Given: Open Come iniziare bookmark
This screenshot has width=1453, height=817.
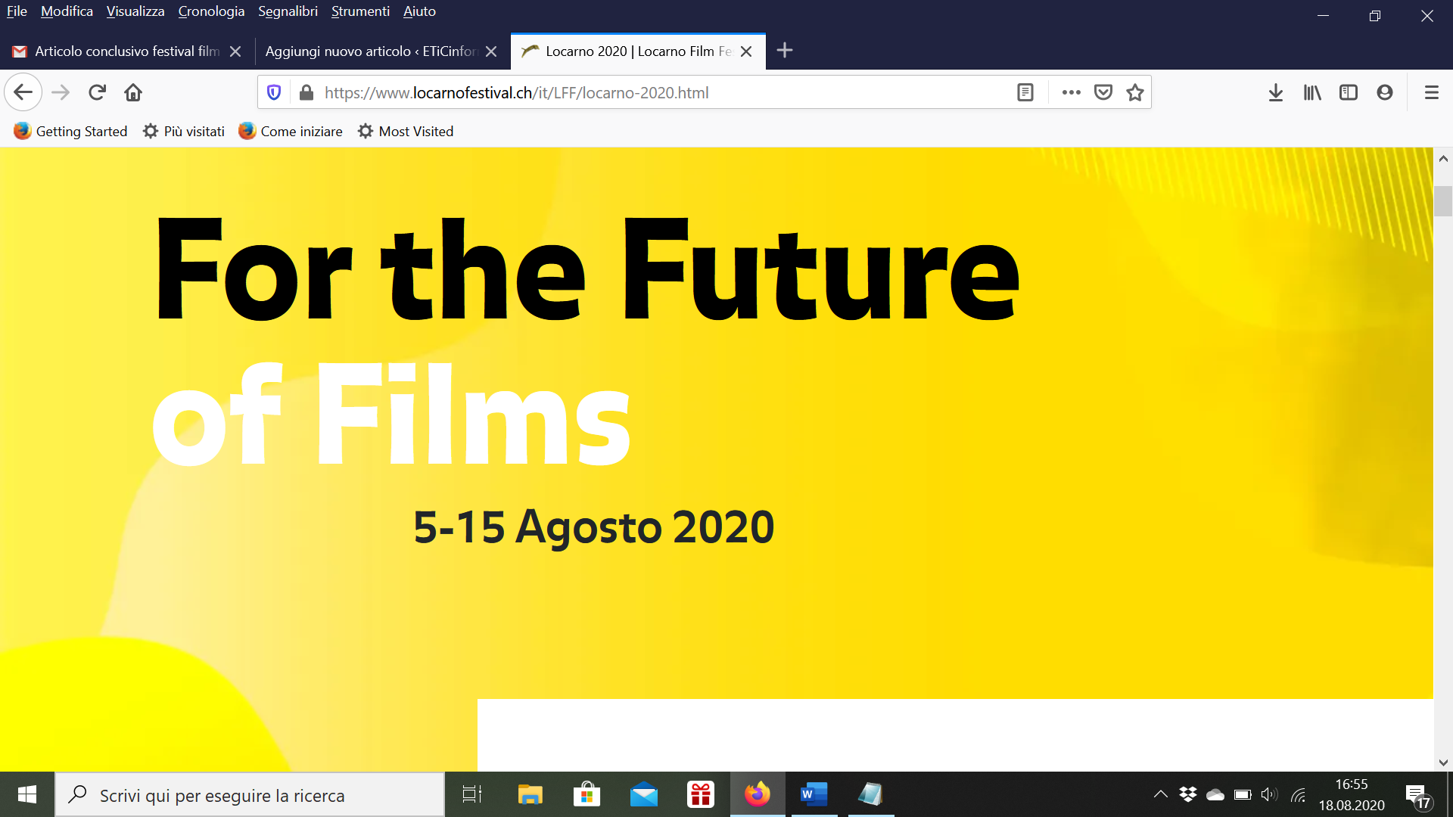Looking at the screenshot, I should point(291,132).
